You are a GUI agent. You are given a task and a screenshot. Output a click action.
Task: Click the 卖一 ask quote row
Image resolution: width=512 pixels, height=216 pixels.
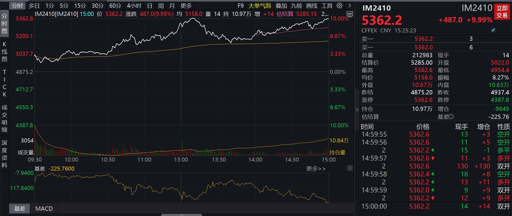(435, 39)
